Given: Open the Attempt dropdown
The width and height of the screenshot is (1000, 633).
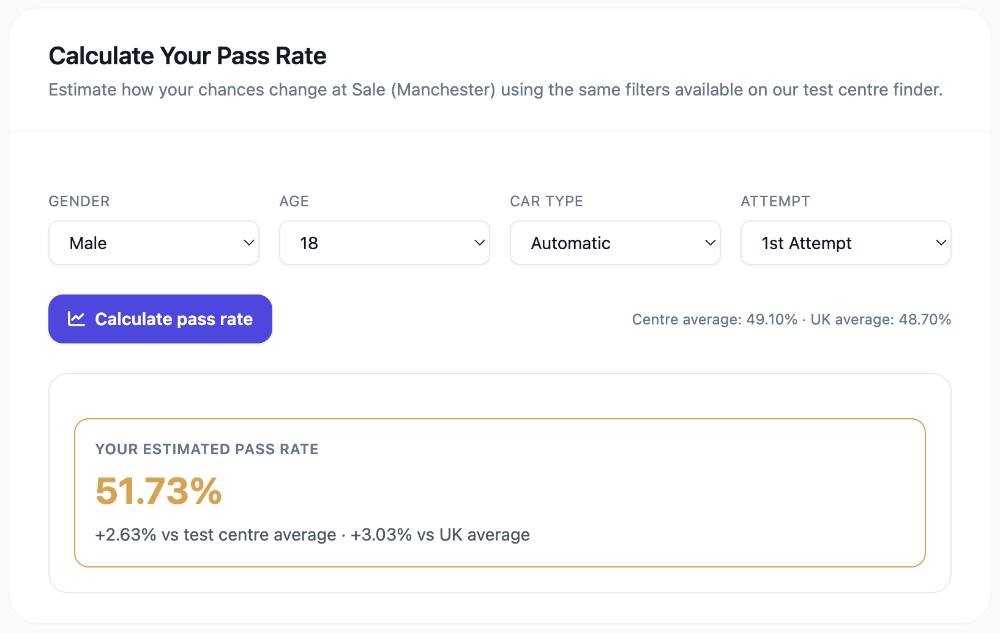Looking at the screenshot, I should [845, 242].
